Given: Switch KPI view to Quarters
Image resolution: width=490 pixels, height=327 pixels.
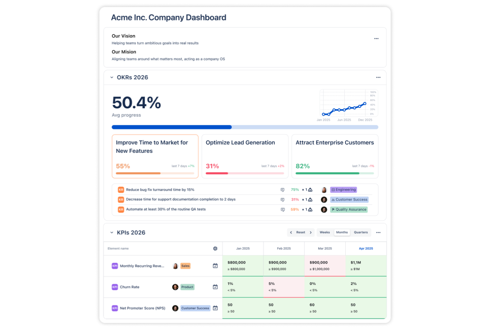Looking at the screenshot, I should (x=361, y=233).
